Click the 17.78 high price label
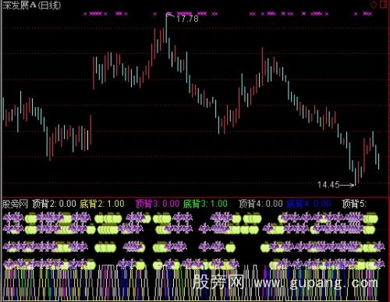The width and height of the screenshot is (390, 302). (187, 19)
